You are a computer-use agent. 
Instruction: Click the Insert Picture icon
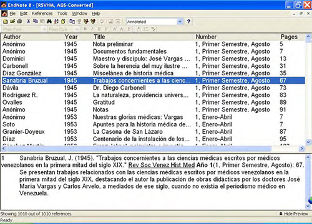click(111, 21)
